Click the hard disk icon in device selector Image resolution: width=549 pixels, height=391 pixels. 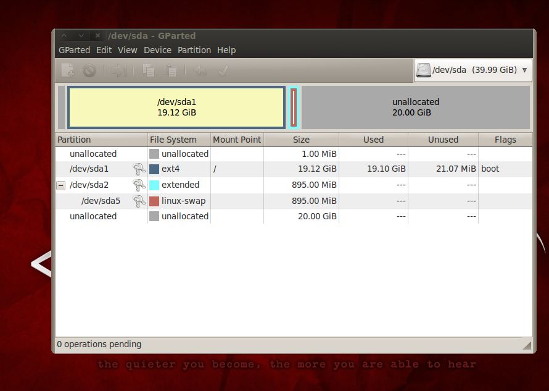click(423, 70)
